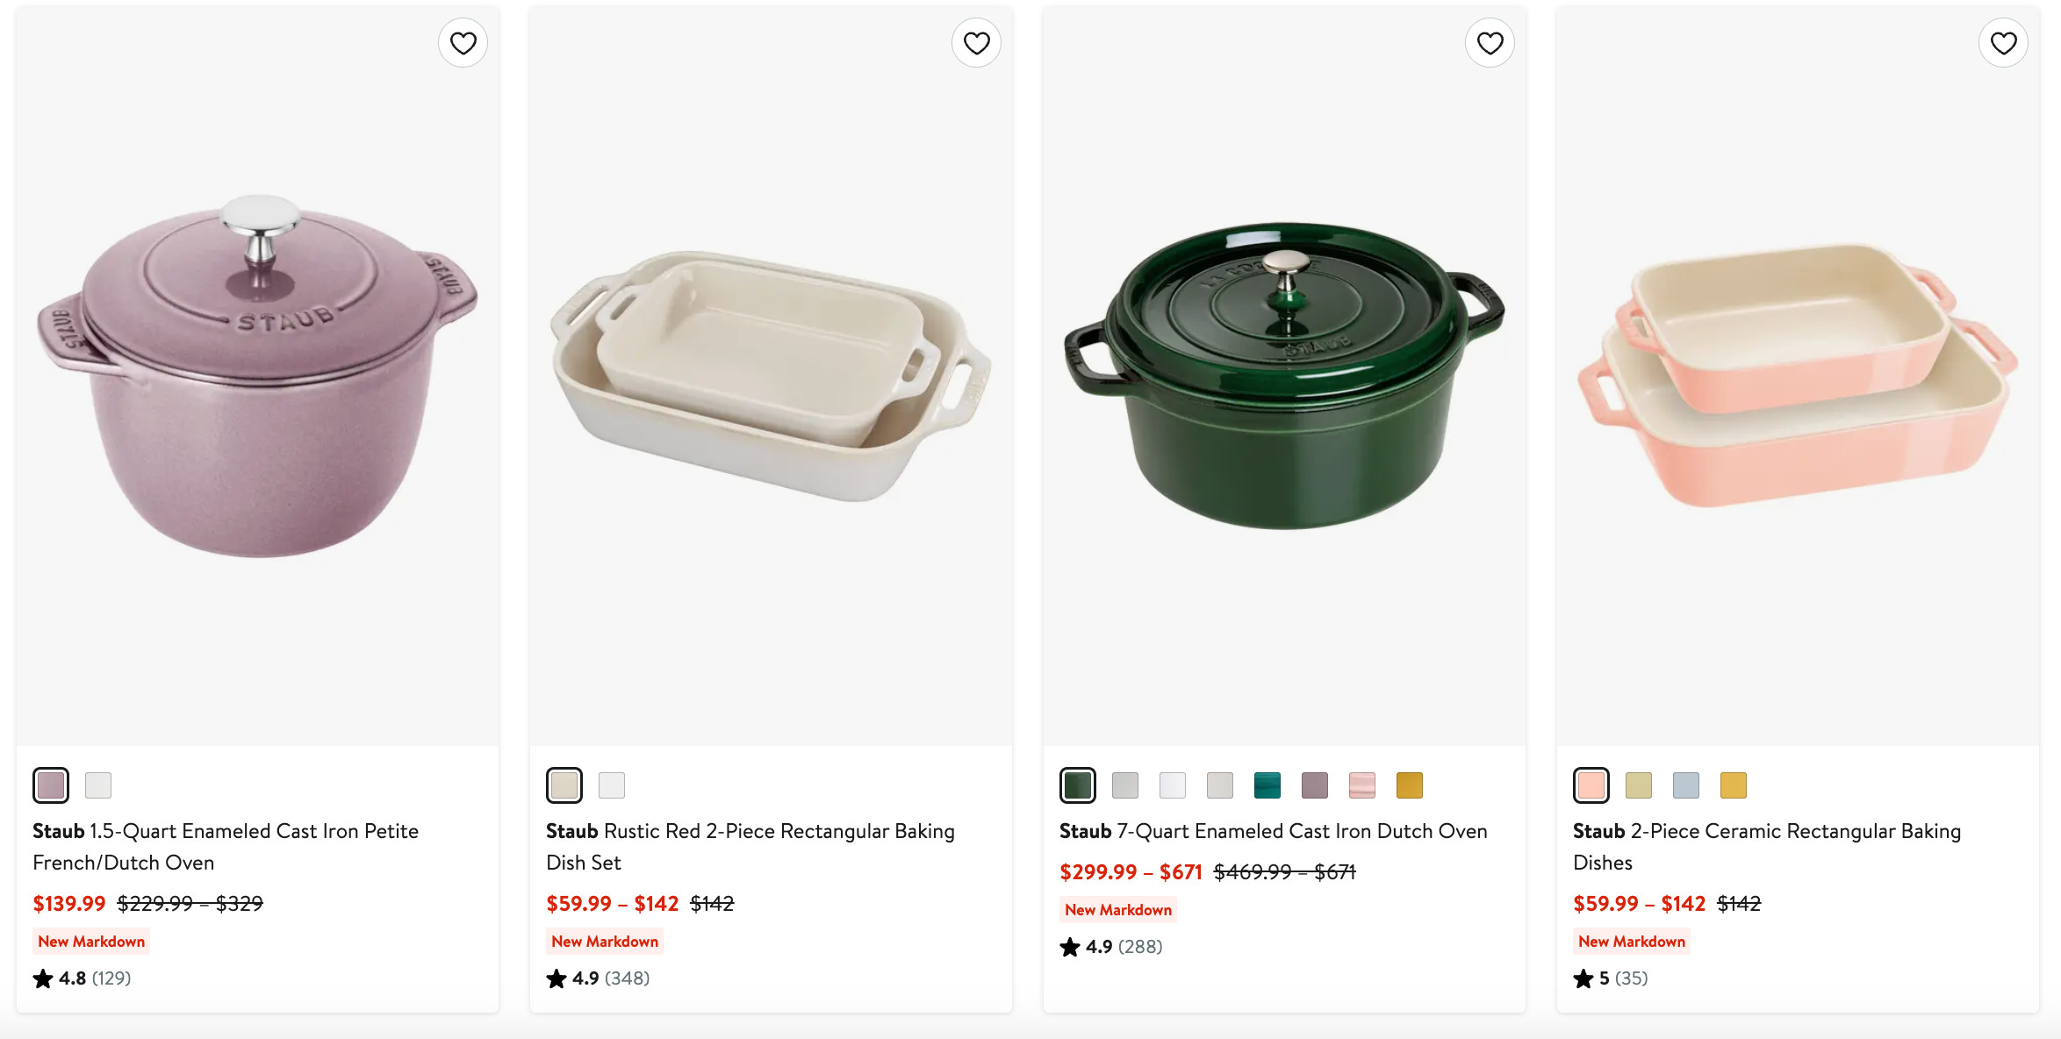Choose the mustard yellow 7-Quart Dutch Oven color
Screen dimensions: 2061x1039
pos(1409,785)
